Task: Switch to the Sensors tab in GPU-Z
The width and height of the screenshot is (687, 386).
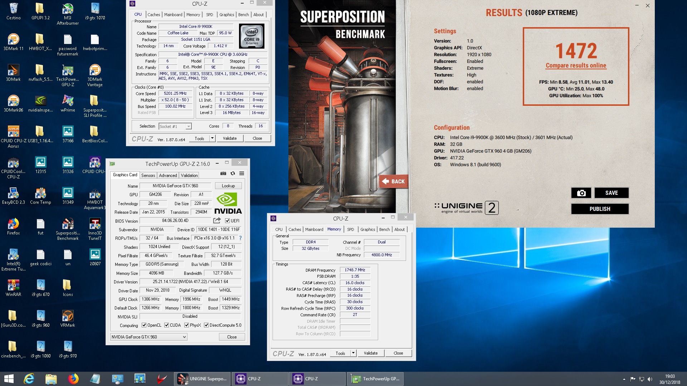Action: coord(148,175)
